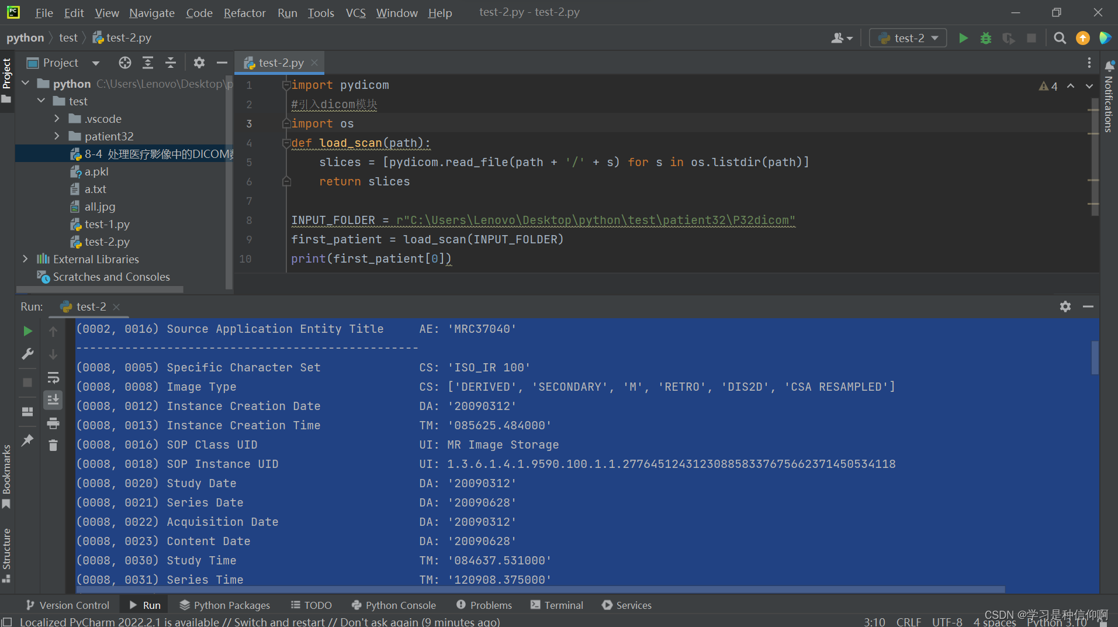Minimize the Run tool window
Image resolution: width=1118 pixels, height=627 pixels.
coord(1088,306)
